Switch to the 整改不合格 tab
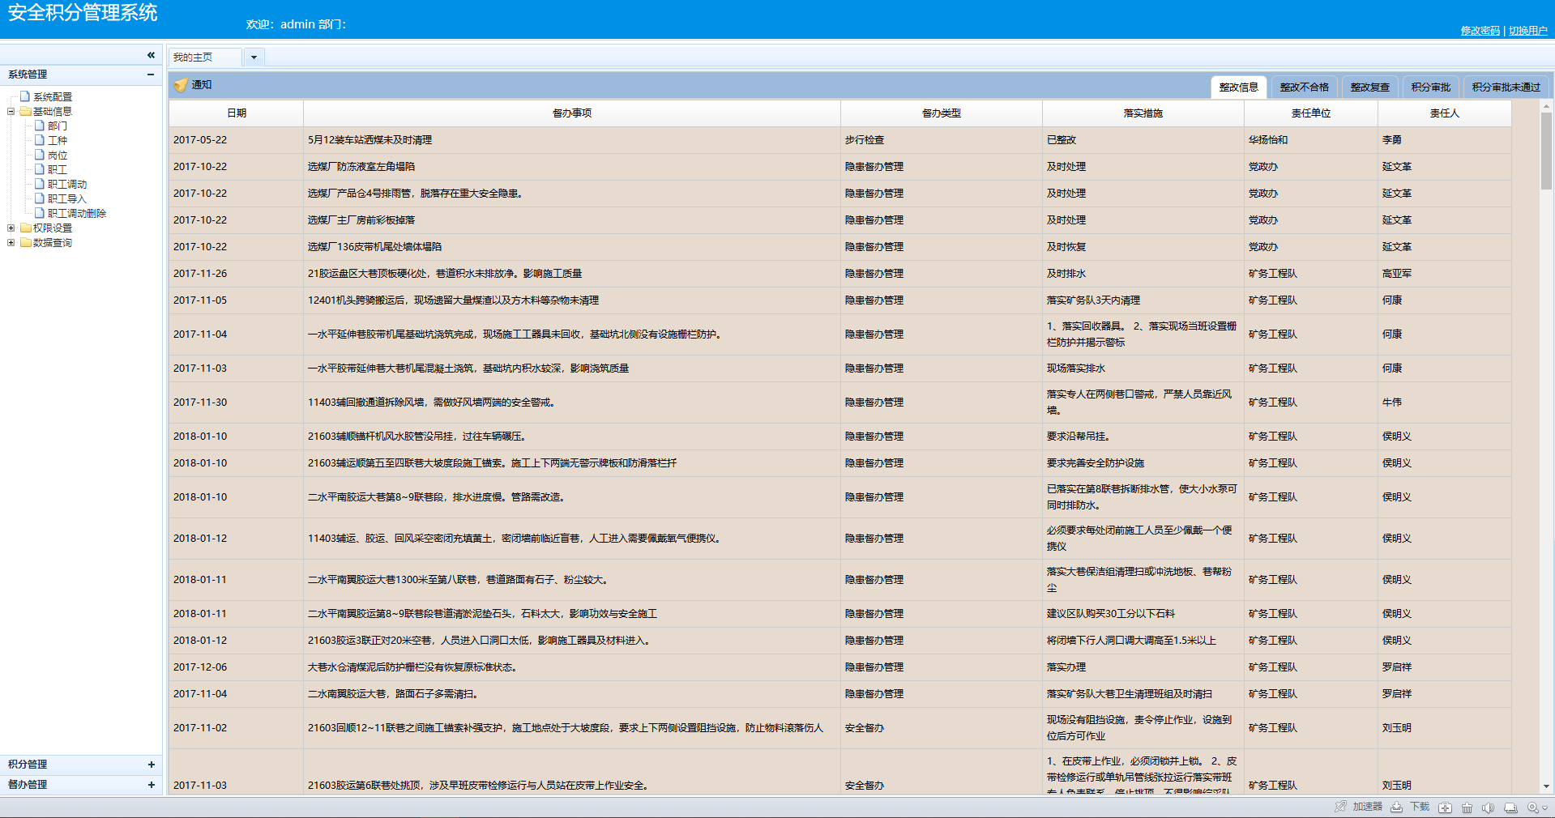Viewport: 1555px width, 818px height. tap(1304, 87)
